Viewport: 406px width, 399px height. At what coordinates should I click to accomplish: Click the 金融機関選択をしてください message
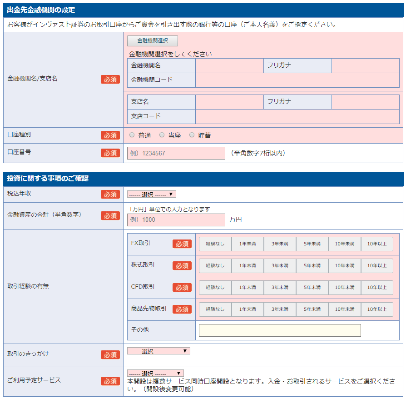point(170,54)
